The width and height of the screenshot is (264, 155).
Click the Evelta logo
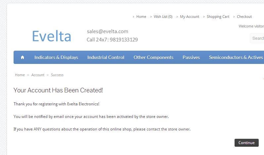(52, 36)
